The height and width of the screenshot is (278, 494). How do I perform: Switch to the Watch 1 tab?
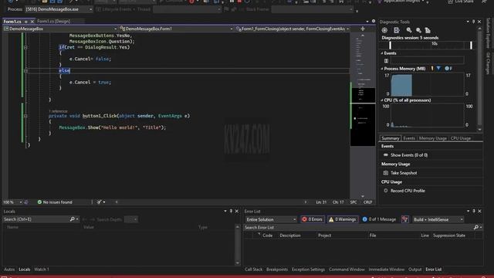pyautogui.click(x=41, y=270)
